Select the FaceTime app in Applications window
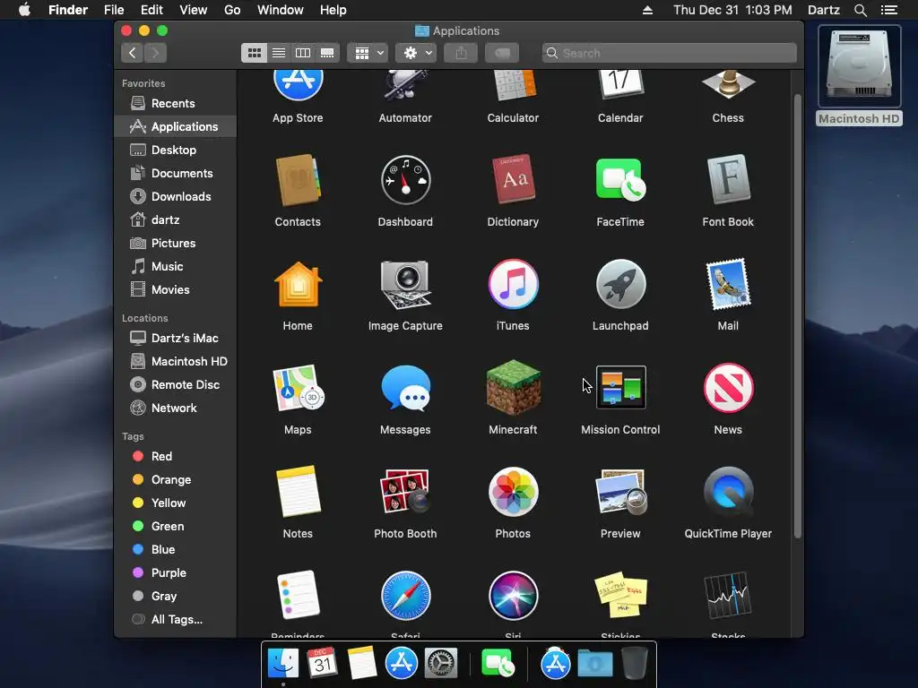This screenshot has width=918, height=688. click(x=620, y=180)
